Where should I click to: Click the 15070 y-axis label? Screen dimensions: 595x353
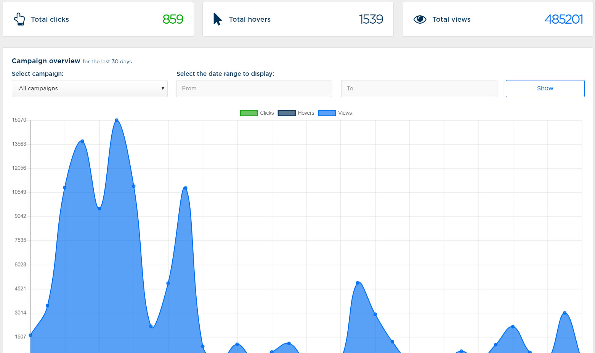pos(19,120)
